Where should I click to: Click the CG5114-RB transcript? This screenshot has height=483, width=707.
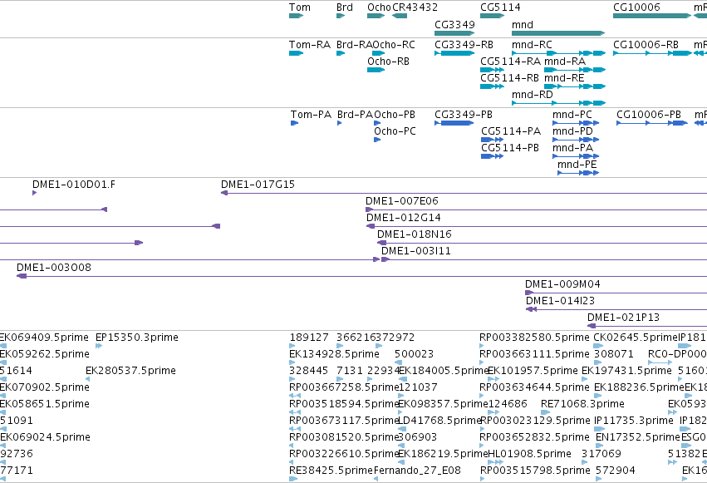point(493,86)
